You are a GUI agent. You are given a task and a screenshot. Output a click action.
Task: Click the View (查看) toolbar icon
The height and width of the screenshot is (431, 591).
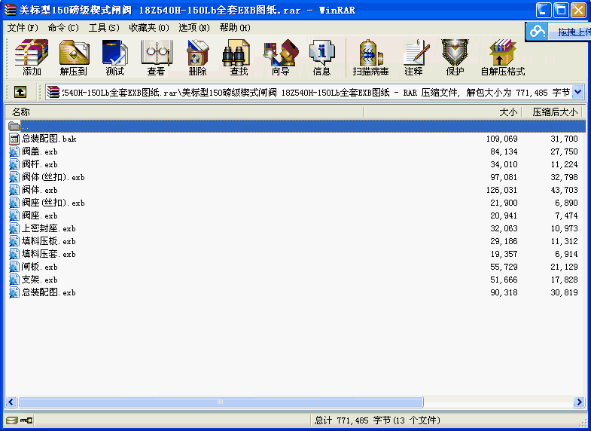pyautogui.click(x=156, y=57)
